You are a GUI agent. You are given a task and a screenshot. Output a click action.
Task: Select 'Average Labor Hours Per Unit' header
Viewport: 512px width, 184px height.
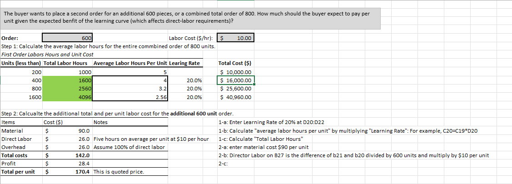tap(130, 63)
